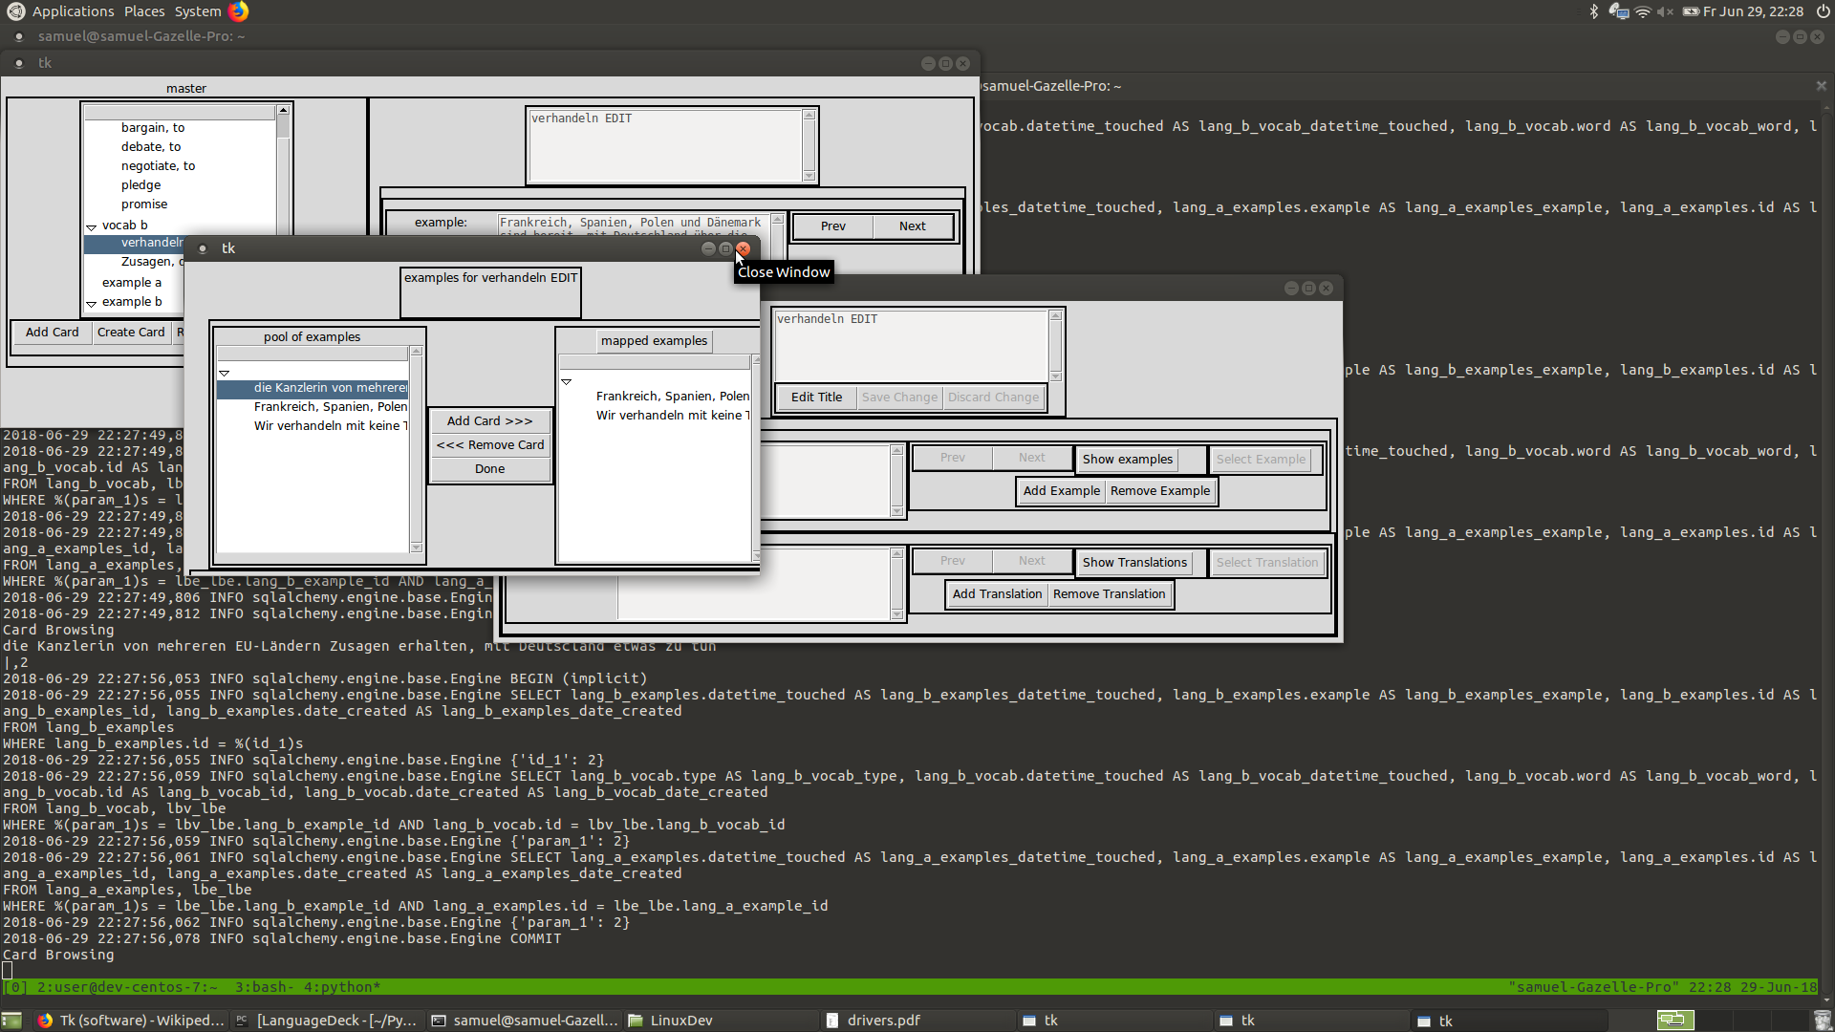
Task: Click the muted volume speaker icon
Action: pos(1665,11)
